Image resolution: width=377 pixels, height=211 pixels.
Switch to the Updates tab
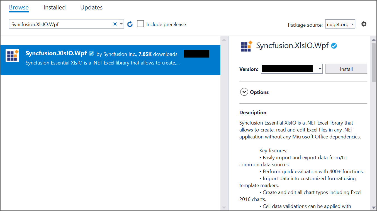91,8
